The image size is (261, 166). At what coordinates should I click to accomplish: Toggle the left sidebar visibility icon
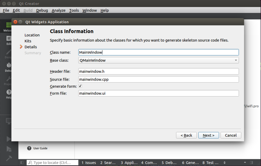(x=22, y=162)
